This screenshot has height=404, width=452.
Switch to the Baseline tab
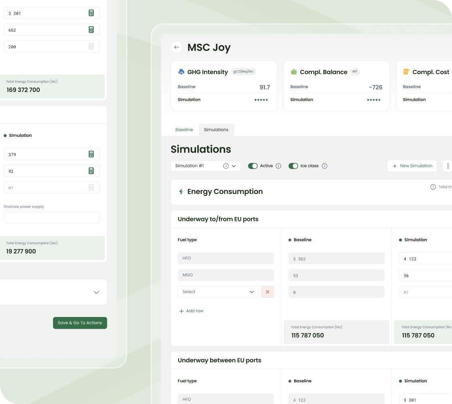point(184,130)
